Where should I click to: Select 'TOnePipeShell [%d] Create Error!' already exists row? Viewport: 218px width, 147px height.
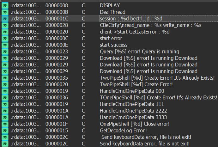[x=158, y=98]
